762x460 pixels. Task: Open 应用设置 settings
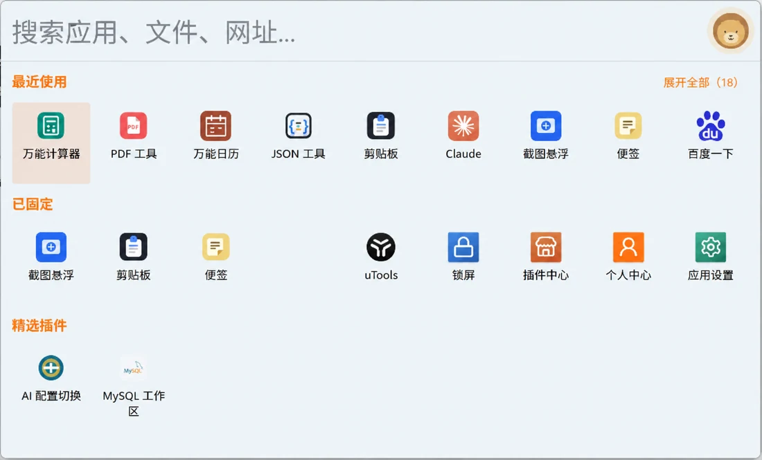click(711, 257)
